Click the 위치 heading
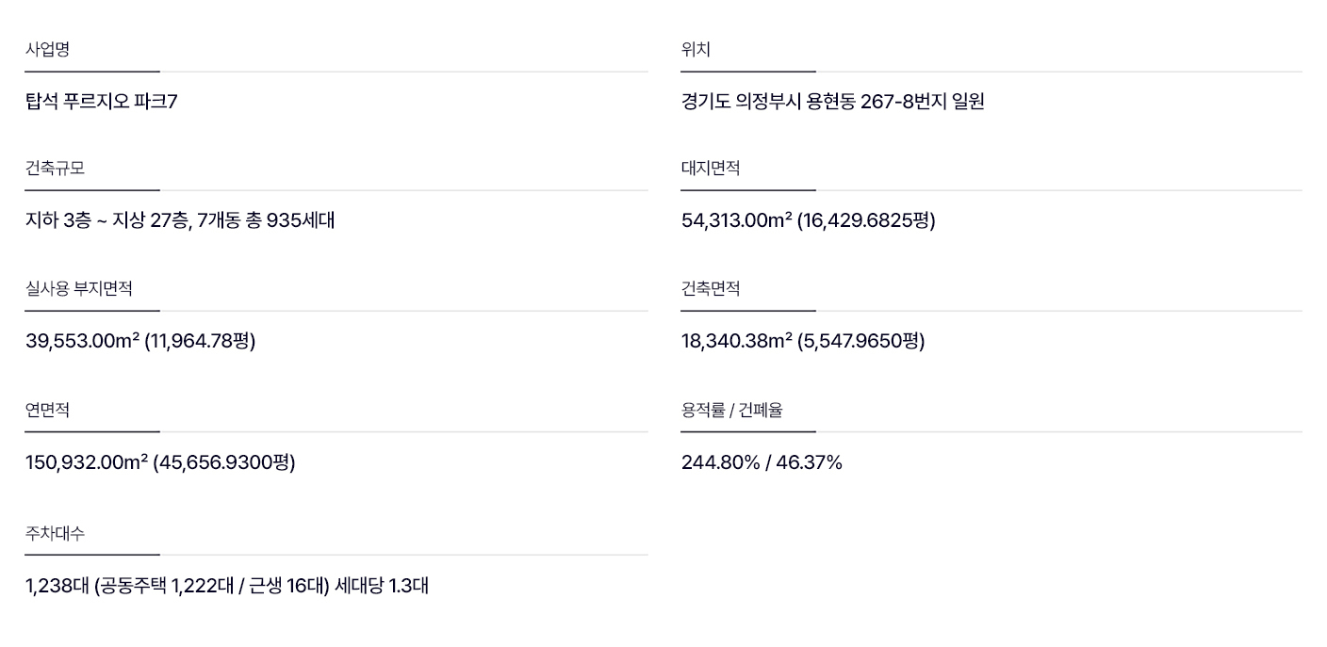1327x647 pixels. 696,50
